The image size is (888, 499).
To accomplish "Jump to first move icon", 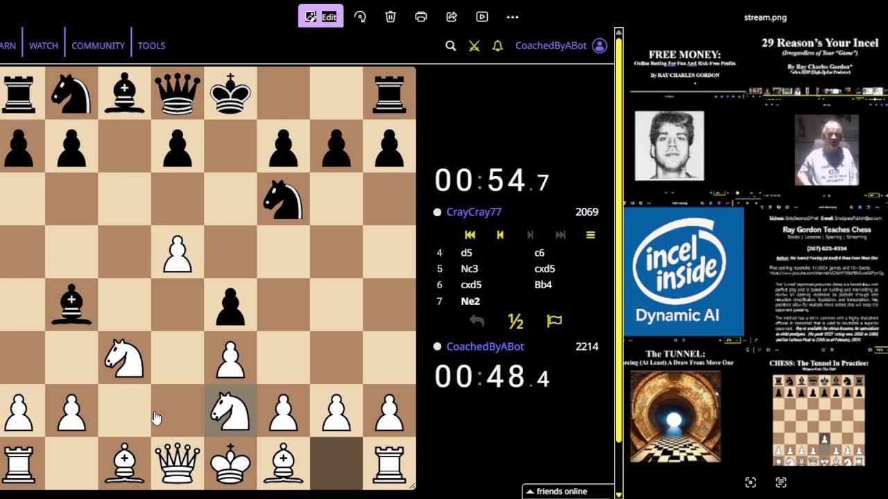I will click(x=470, y=235).
